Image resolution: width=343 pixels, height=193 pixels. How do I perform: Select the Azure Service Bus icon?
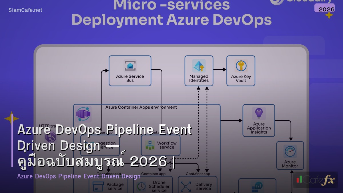(130, 65)
